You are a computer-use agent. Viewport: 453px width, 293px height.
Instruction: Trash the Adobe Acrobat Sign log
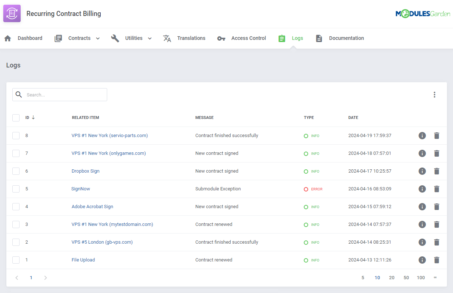437,207
